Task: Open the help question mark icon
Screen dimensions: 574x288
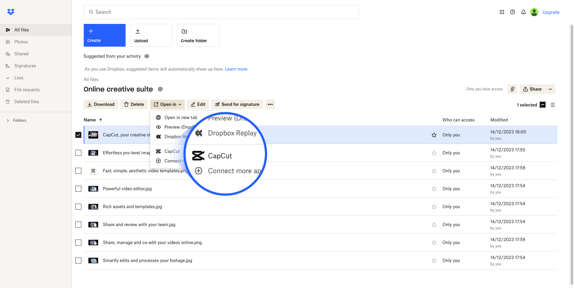Action: pyautogui.click(x=512, y=12)
